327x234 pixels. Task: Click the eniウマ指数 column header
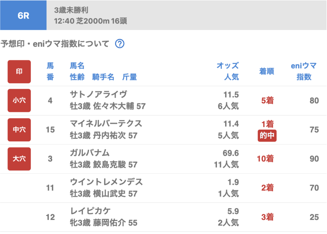tap(304, 72)
